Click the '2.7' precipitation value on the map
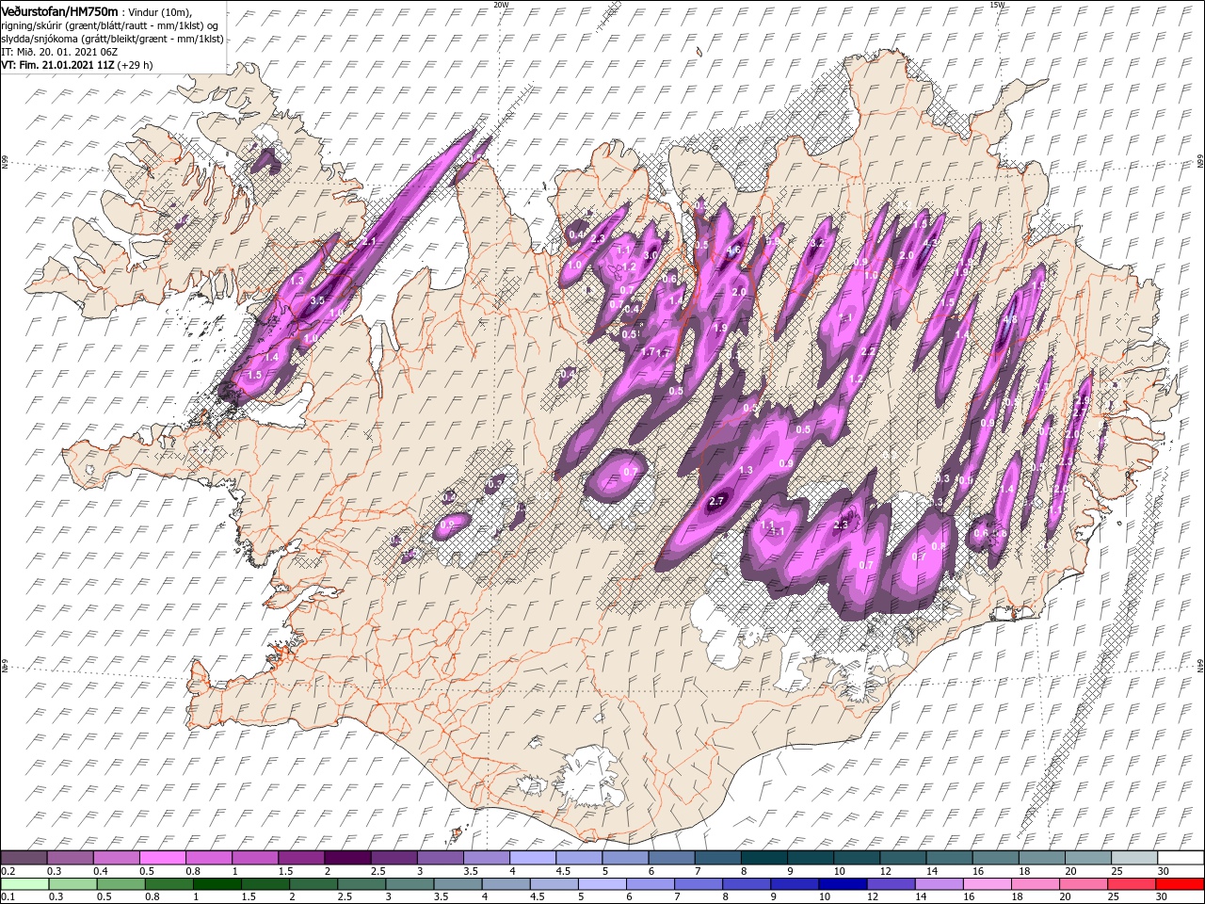This screenshot has width=1205, height=904. coord(715,501)
